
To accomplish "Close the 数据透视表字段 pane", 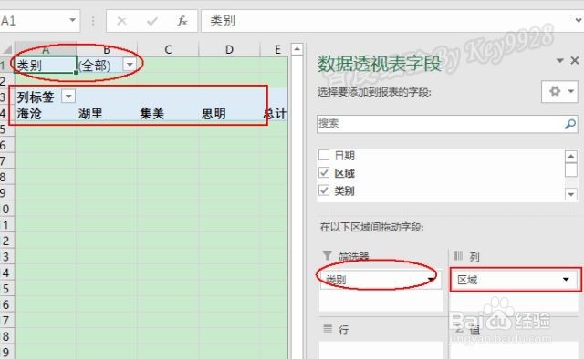I will [x=575, y=60].
